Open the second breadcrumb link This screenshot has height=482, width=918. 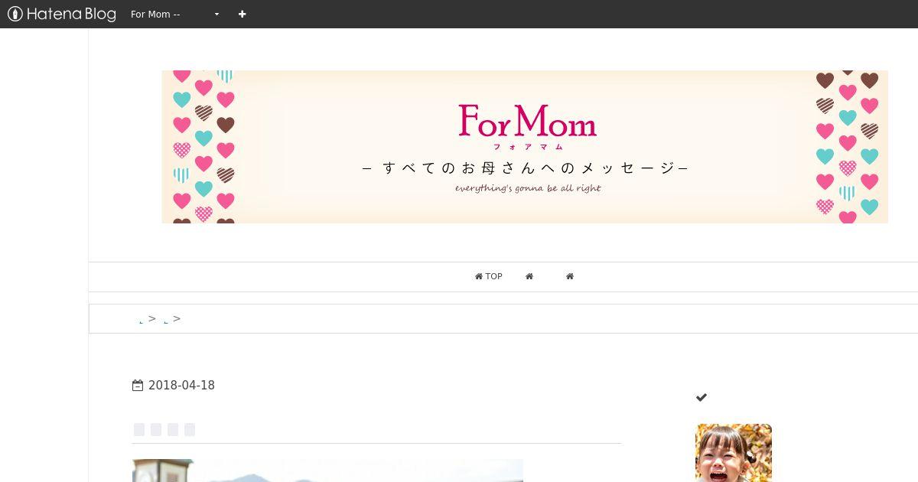(x=166, y=319)
